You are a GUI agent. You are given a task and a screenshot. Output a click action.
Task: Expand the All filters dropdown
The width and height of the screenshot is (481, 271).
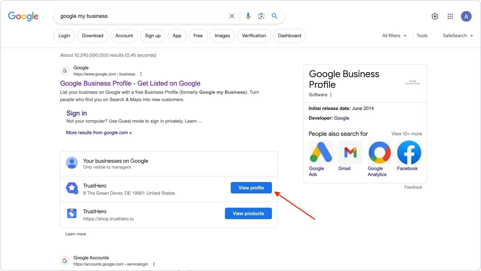point(394,36)
